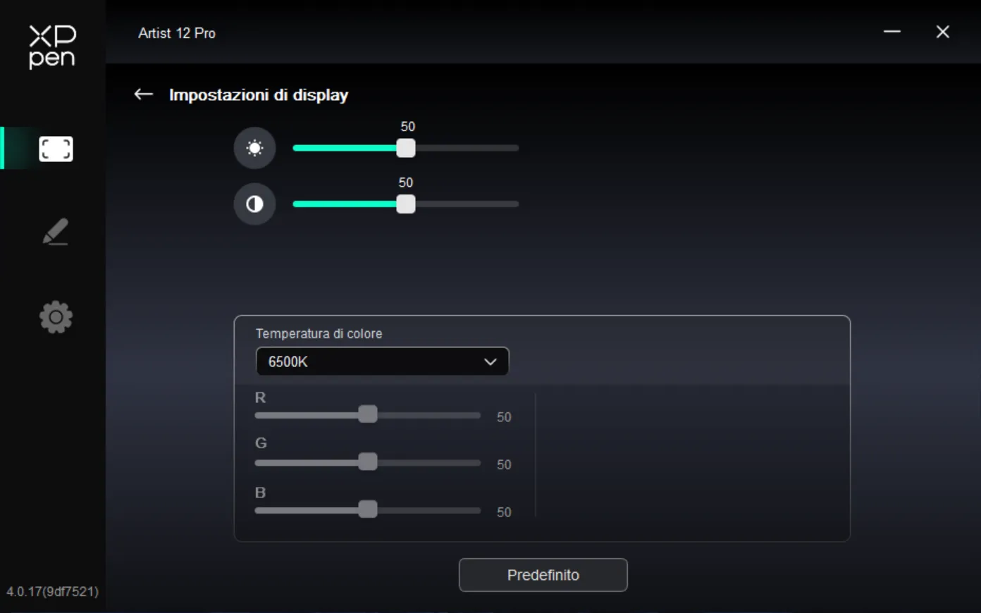Click the XP-Pen logo

[x=52, y=47]
